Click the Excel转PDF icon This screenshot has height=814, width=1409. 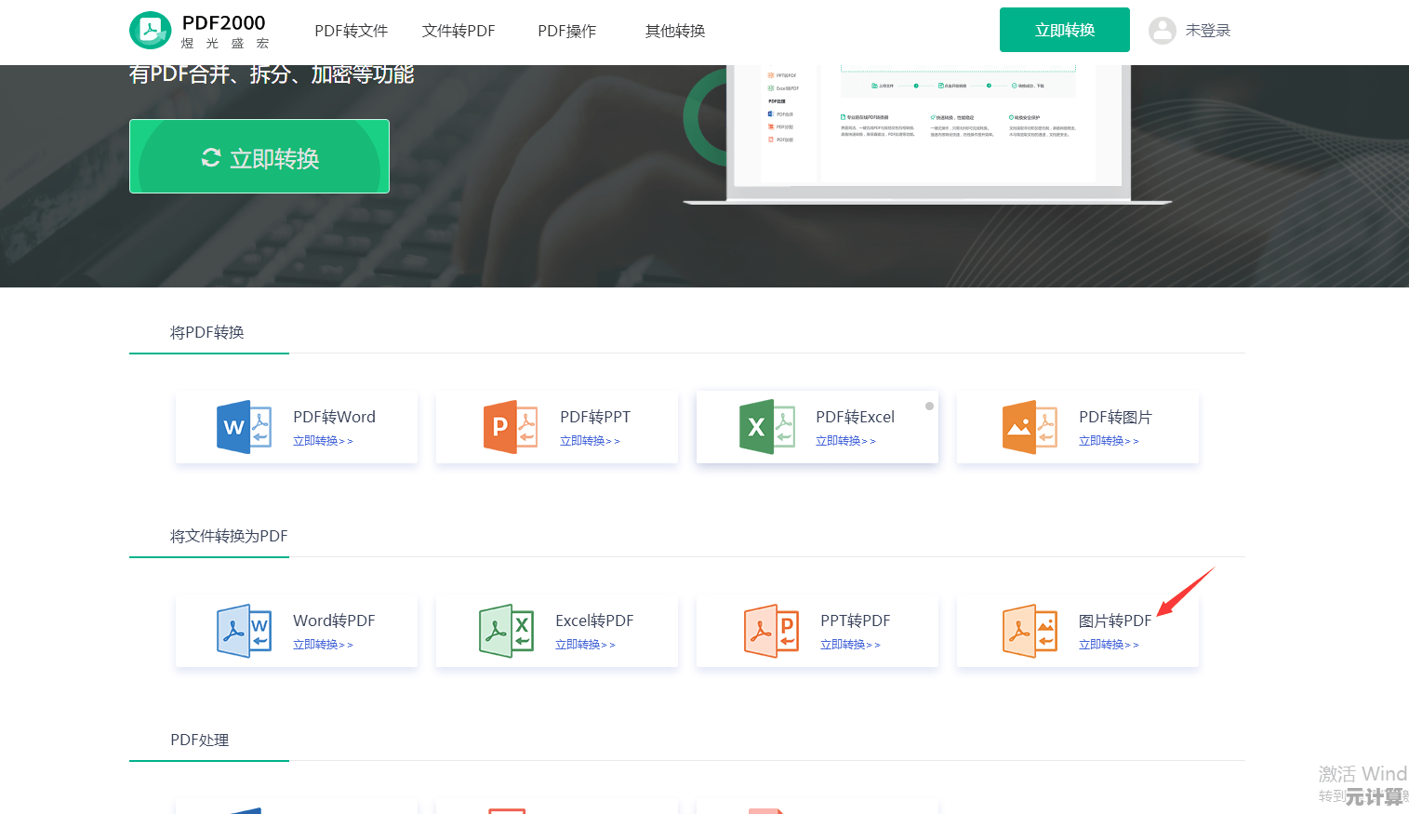[x=506, y=631]
